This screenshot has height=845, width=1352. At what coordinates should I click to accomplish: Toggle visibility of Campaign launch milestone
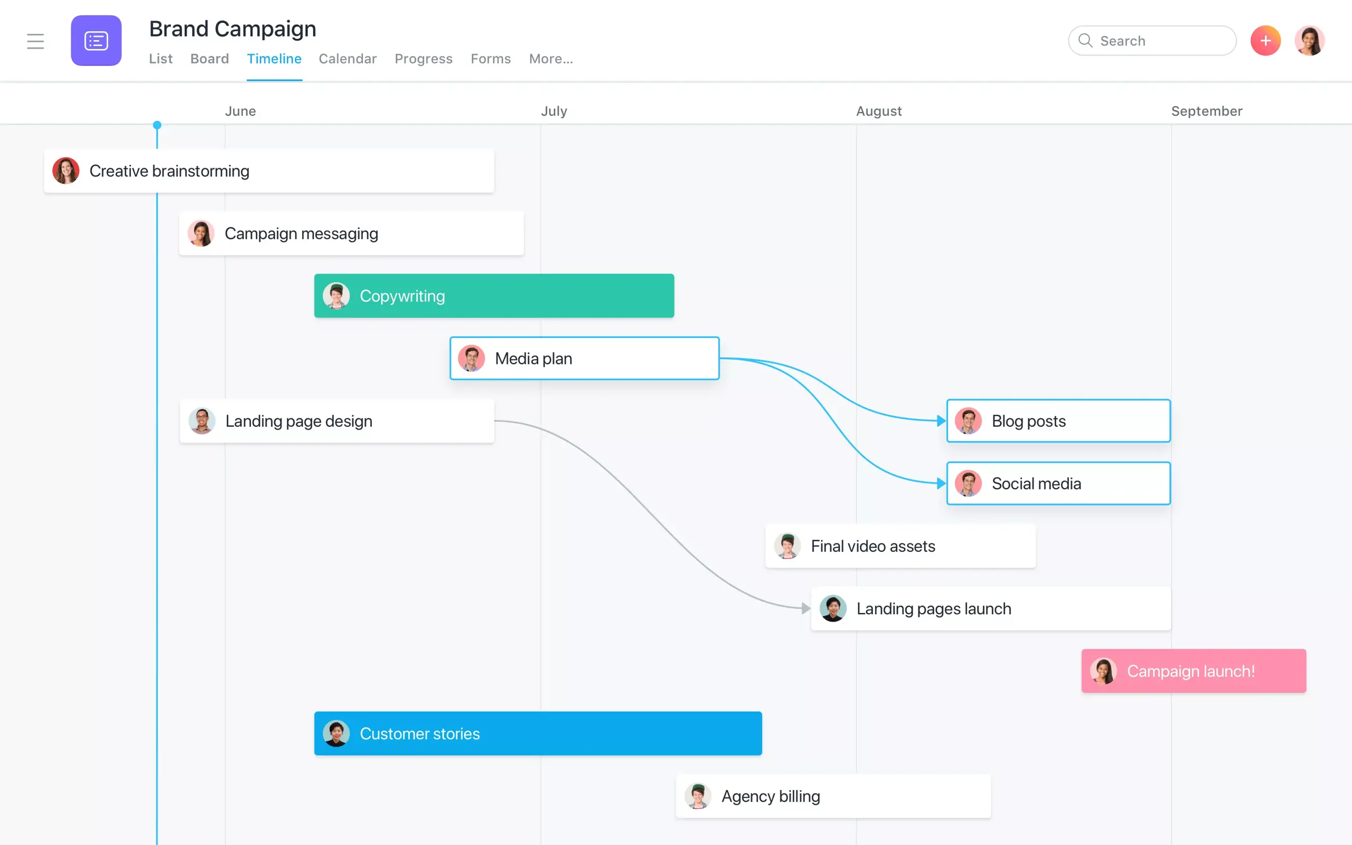tap(1193, 671)
